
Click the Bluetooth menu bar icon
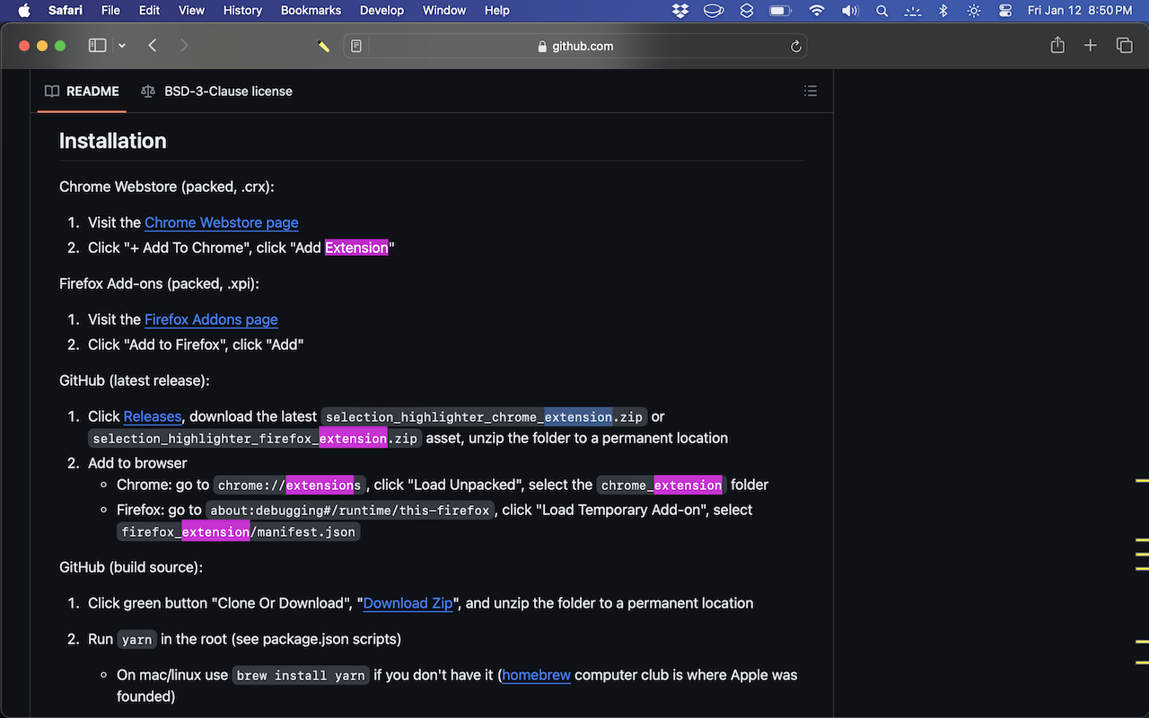click(943, 11)
